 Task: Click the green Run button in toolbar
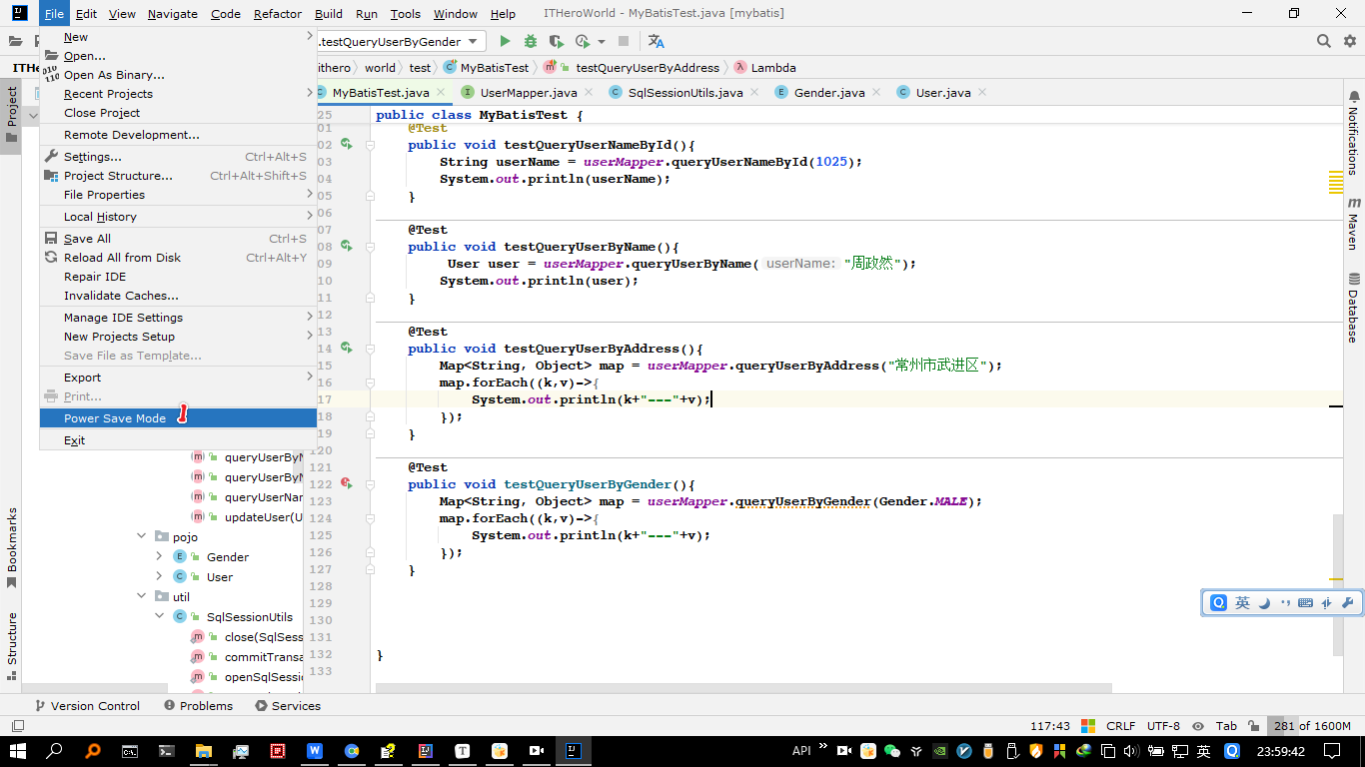[x=505, y=41]
